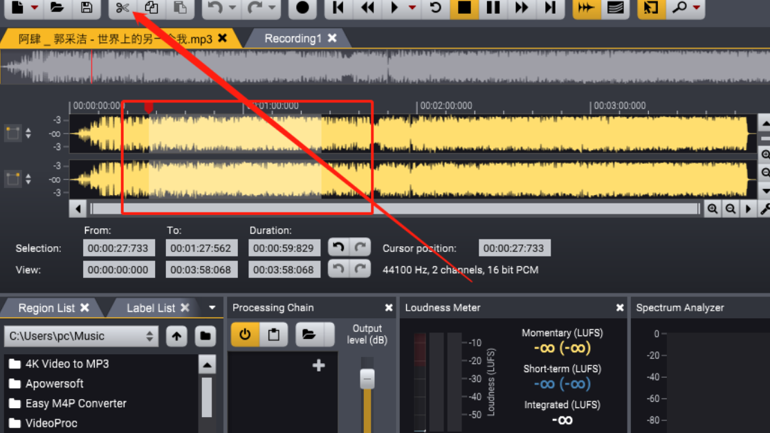Open the Apowersoft folder
The height and width of the screenshot is (433, 770).
(x=55, y=383)
